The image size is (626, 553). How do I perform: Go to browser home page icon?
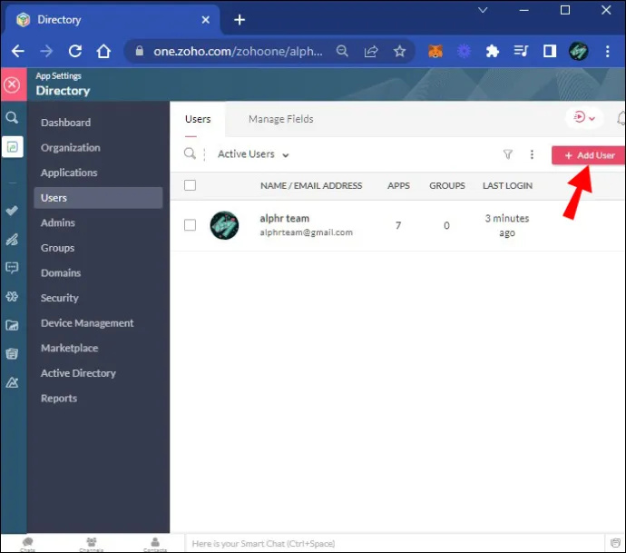pos(103,51)
